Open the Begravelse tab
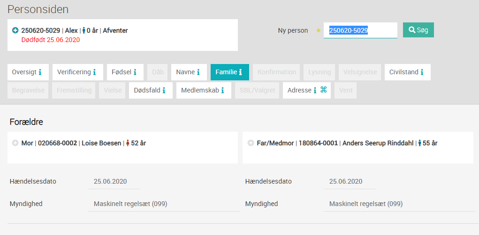The height and width of the screenshot is (235, 479). pos(28,91)
